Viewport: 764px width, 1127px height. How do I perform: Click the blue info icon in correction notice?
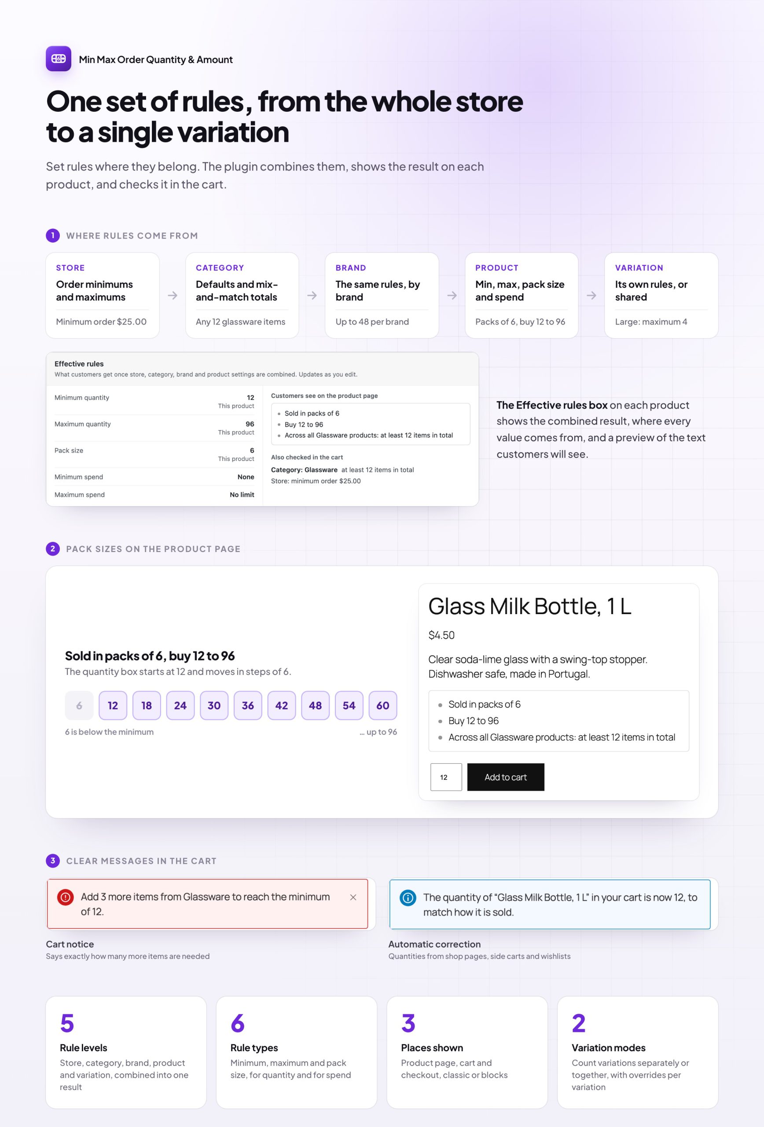[408, 898]
